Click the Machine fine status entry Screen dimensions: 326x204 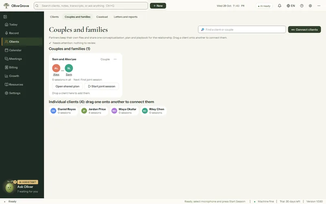264,201
